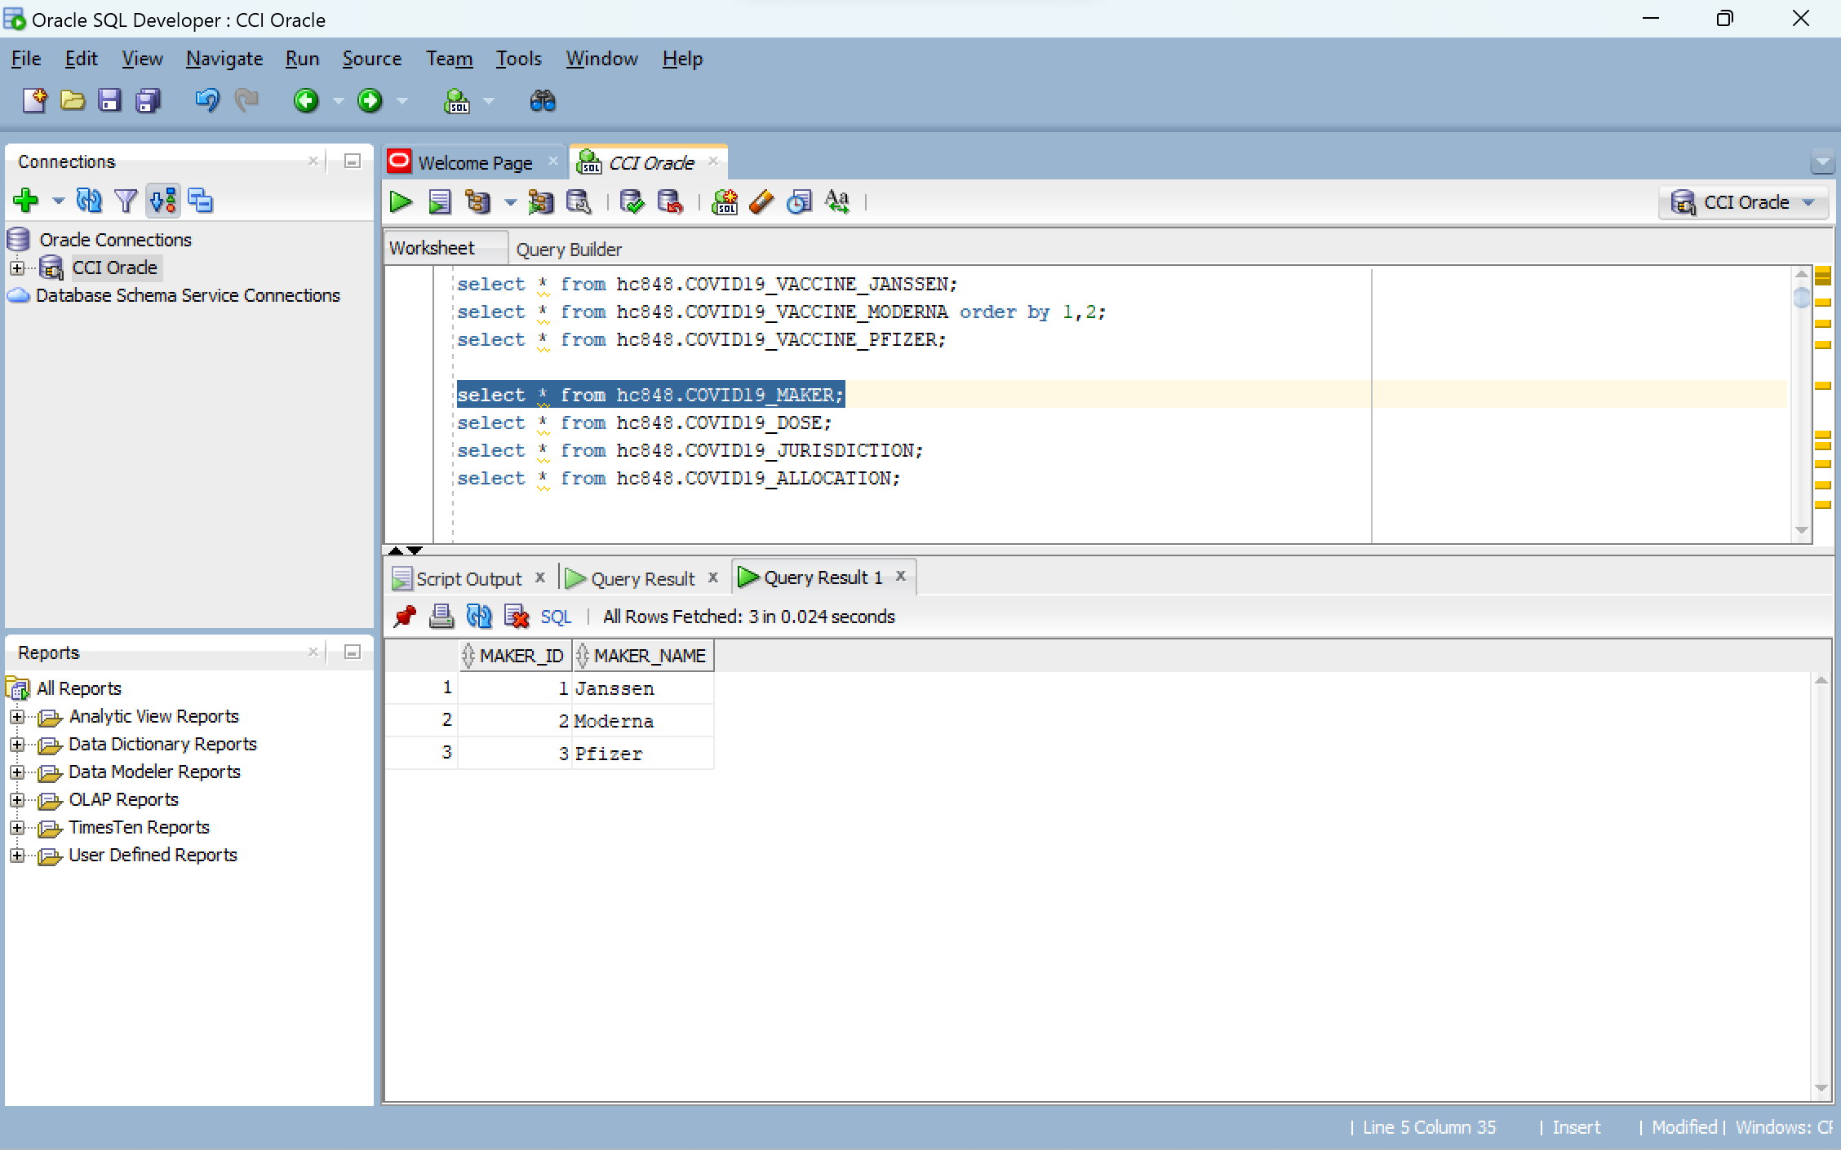Create a new connection with the plus icon

(25, 201)
